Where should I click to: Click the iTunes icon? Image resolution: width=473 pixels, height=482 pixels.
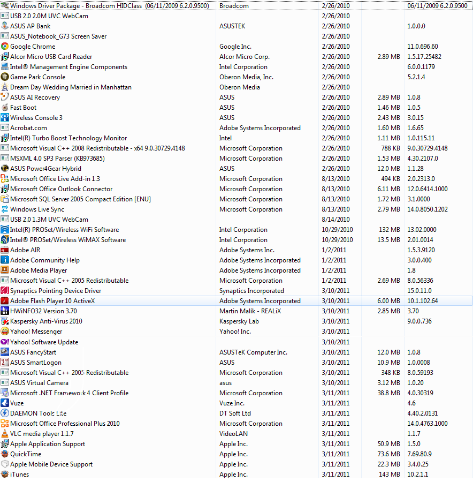click(5, 475)
